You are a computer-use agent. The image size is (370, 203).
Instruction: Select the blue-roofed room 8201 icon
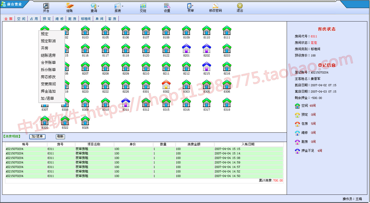[x=186, y=48]
